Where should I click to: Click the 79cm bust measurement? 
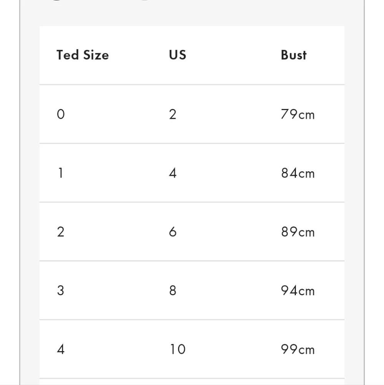tap(298, 114)
